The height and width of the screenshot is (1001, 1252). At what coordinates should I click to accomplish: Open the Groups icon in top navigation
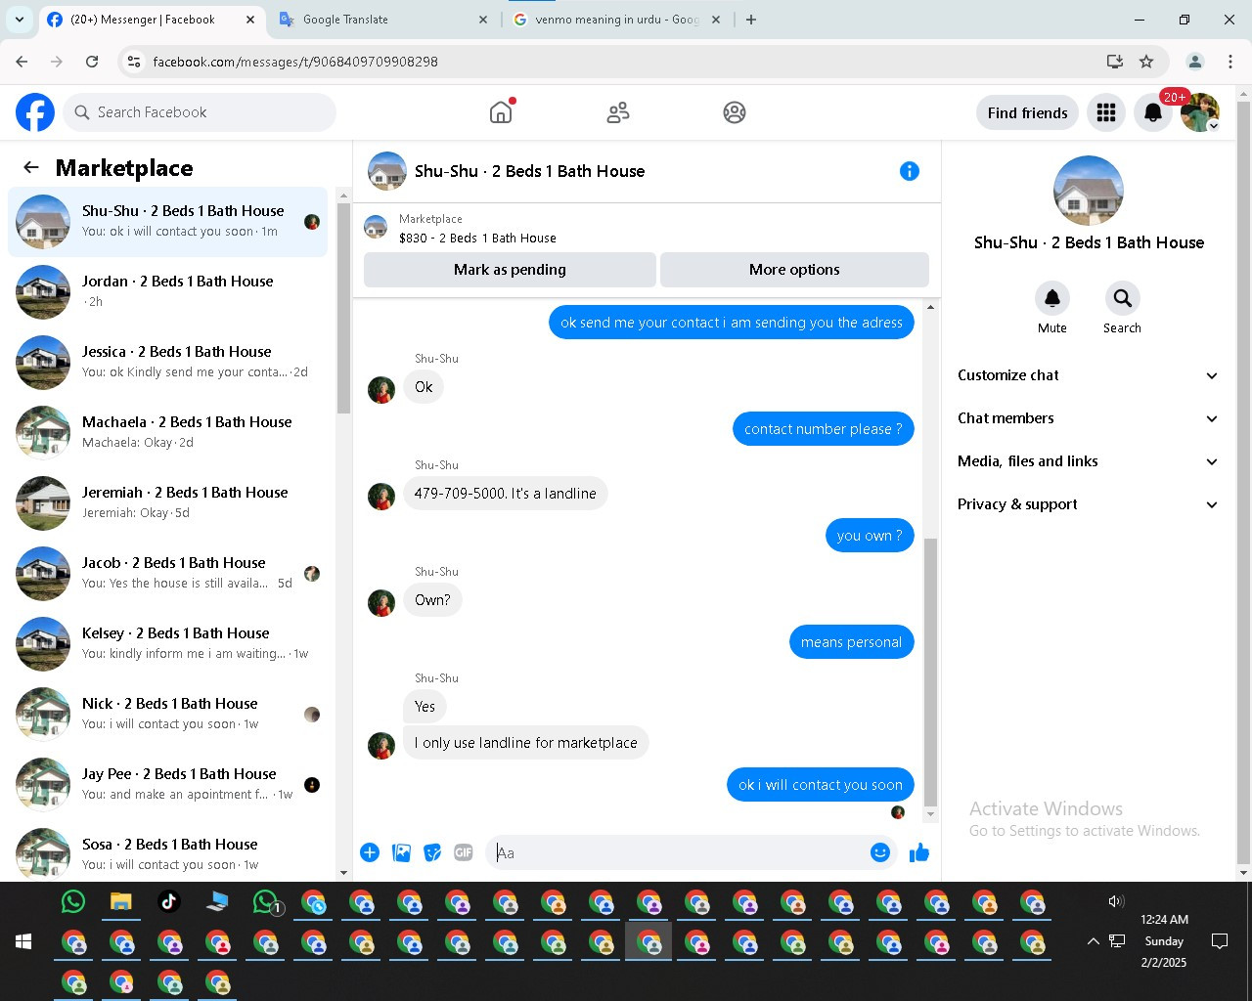point(735,112)
